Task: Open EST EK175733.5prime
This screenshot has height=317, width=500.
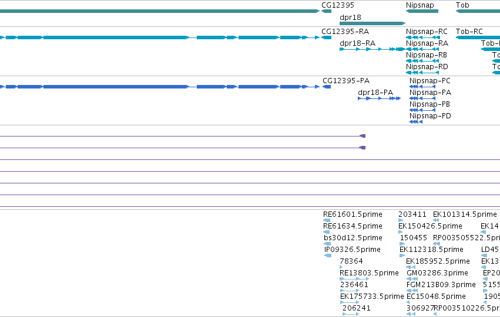Action: (372, 296)
